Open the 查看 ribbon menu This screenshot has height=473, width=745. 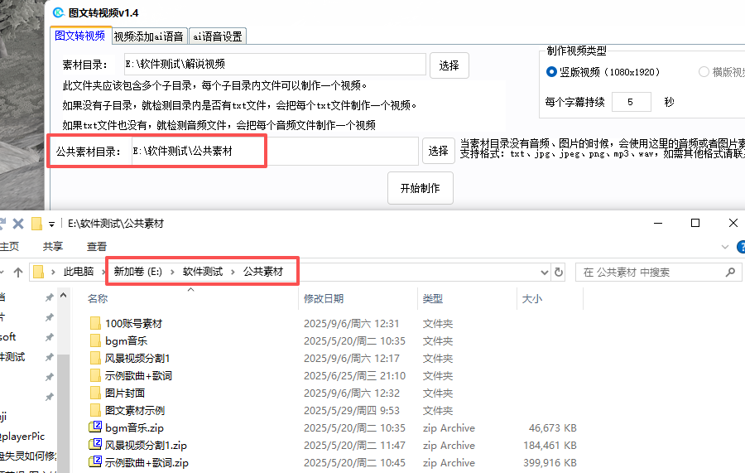point(96,246)
